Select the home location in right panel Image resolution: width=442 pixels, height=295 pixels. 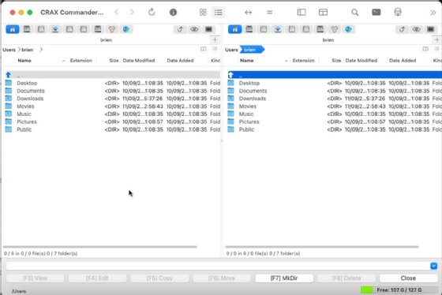coord(235,29)
